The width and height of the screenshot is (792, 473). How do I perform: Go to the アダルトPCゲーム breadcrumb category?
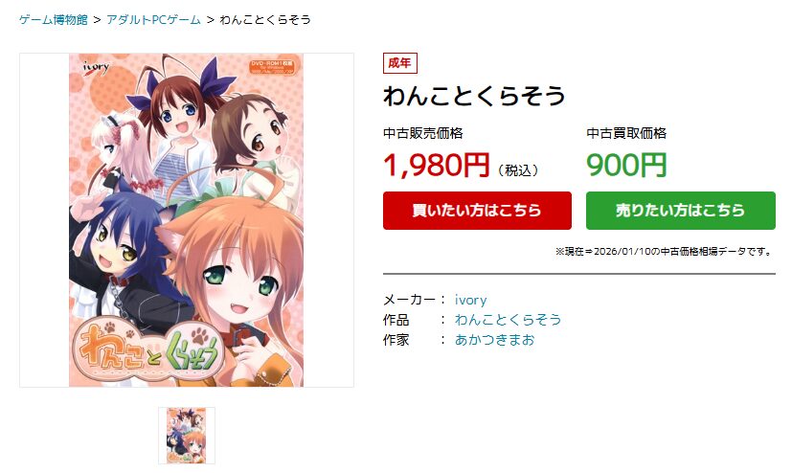(x=153, y=20)
